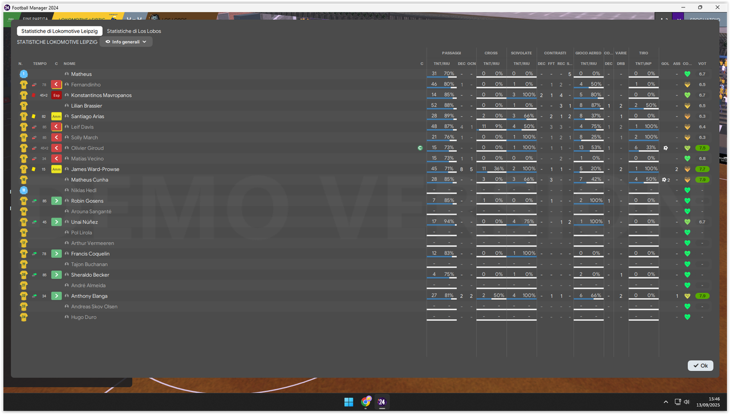
Task: Switch to Statistiche di Los Lobos tab
Action: [134, 31]
